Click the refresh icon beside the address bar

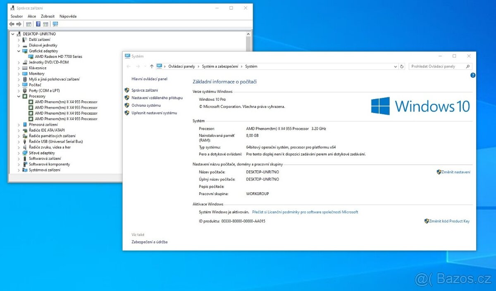[402, 66]
